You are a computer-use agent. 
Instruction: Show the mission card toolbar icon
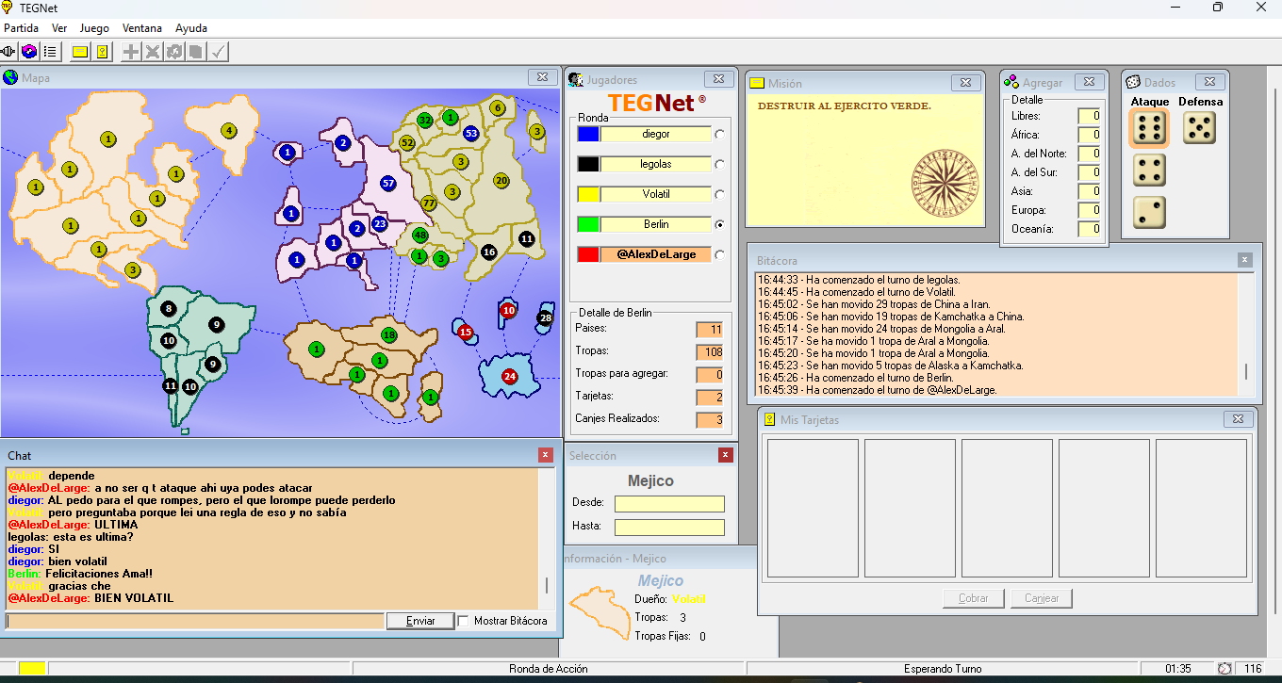[80, 52]
